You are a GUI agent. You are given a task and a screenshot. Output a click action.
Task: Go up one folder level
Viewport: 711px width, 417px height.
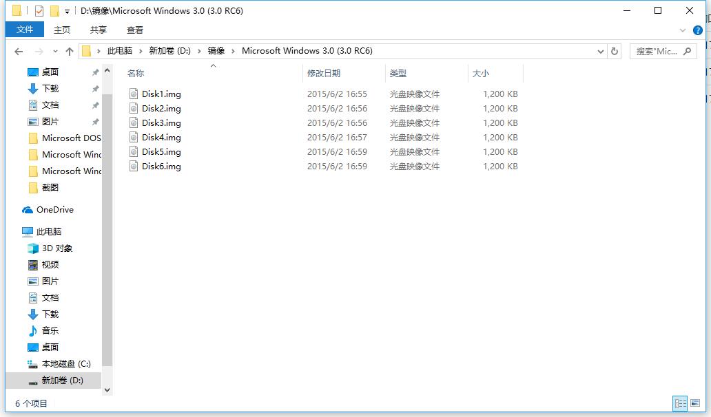[x=70, y=52]
